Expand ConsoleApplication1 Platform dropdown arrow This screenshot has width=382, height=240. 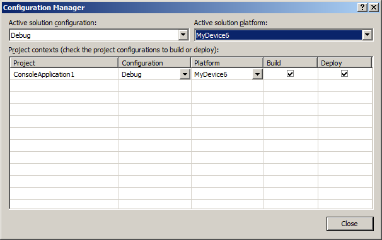[257, 74]
